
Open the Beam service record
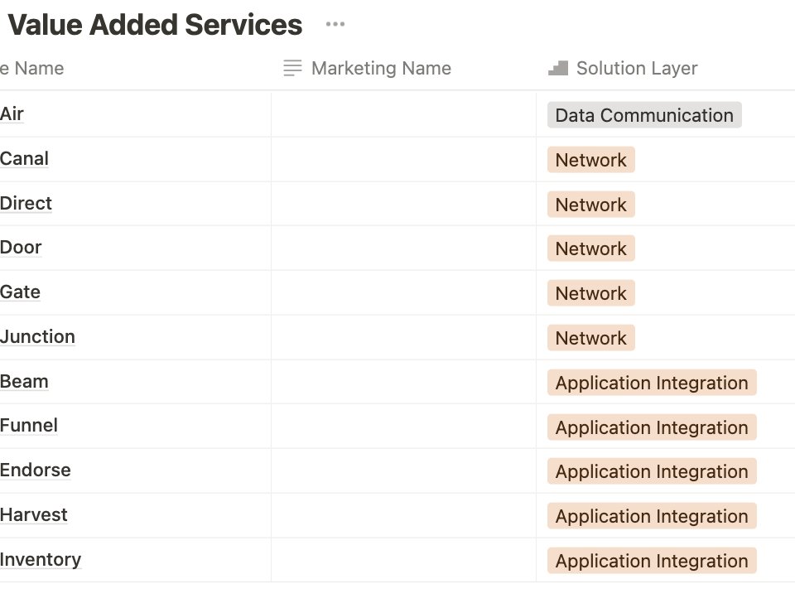coord(24,381)
